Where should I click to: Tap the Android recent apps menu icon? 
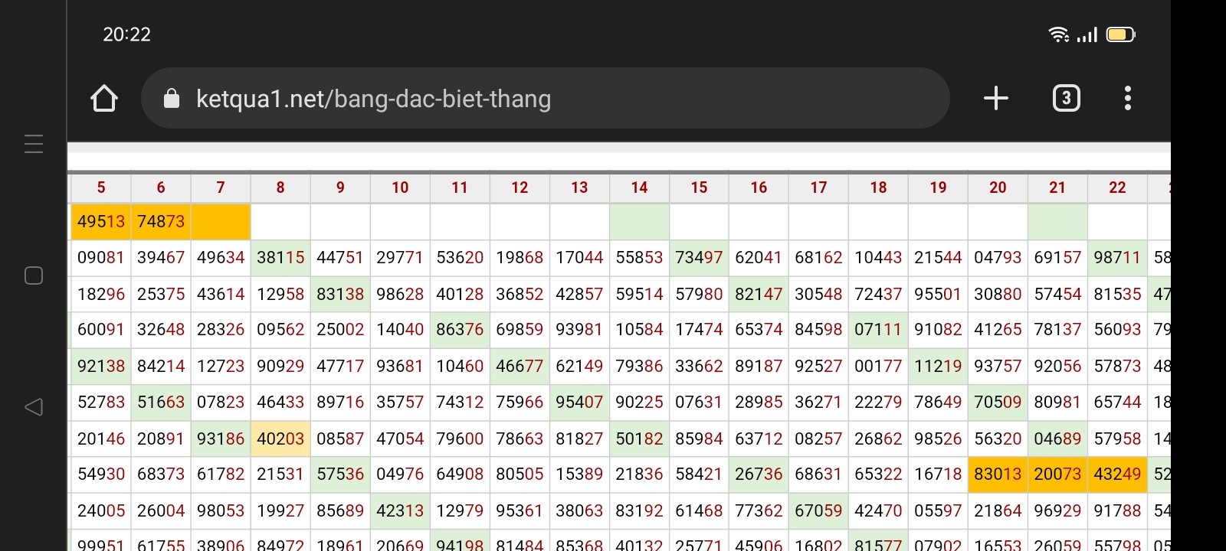pos(34,144)
